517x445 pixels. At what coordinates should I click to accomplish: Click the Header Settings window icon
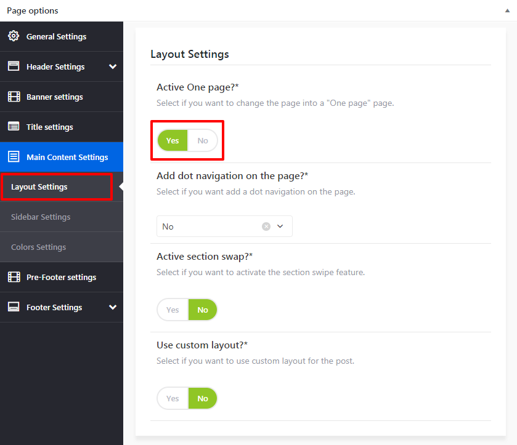[x=14, y=66]
